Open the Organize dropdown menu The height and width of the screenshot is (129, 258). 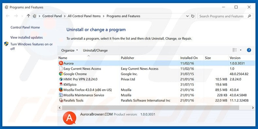pyautogui.click(x=70, y=50)
